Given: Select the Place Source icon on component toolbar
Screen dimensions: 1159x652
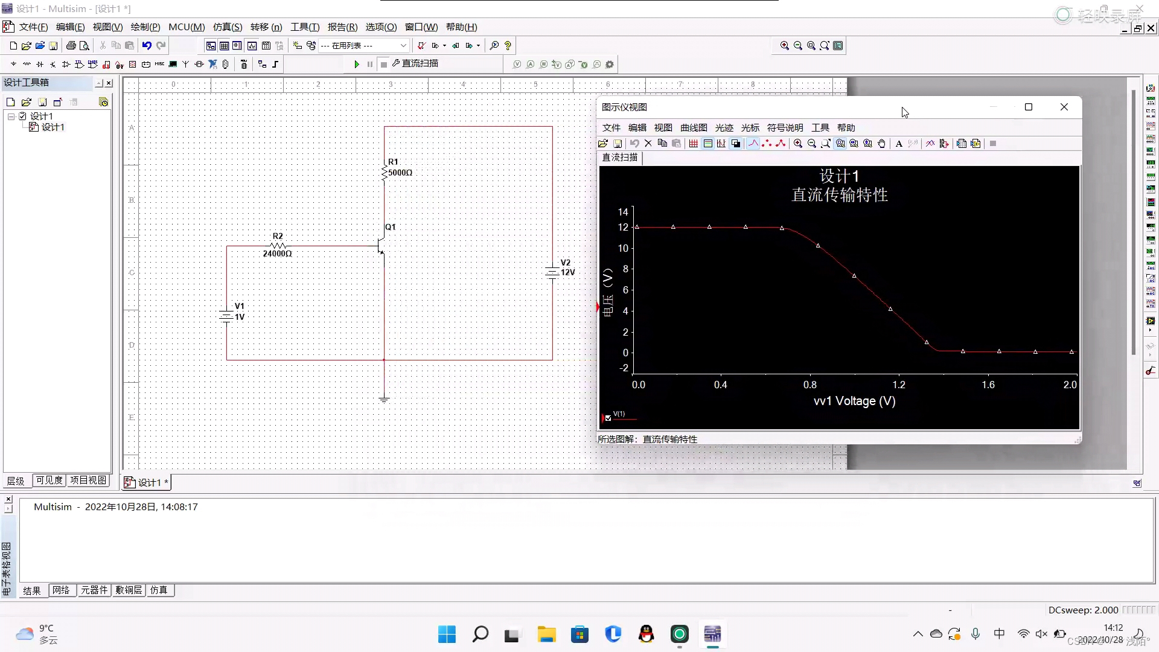Looking at the screenshot, I should pyautogui.click(x=13, y=64).
